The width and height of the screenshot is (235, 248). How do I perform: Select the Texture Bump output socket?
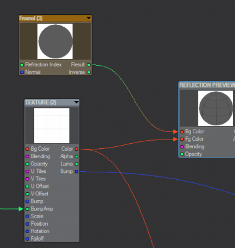point(76,171)
